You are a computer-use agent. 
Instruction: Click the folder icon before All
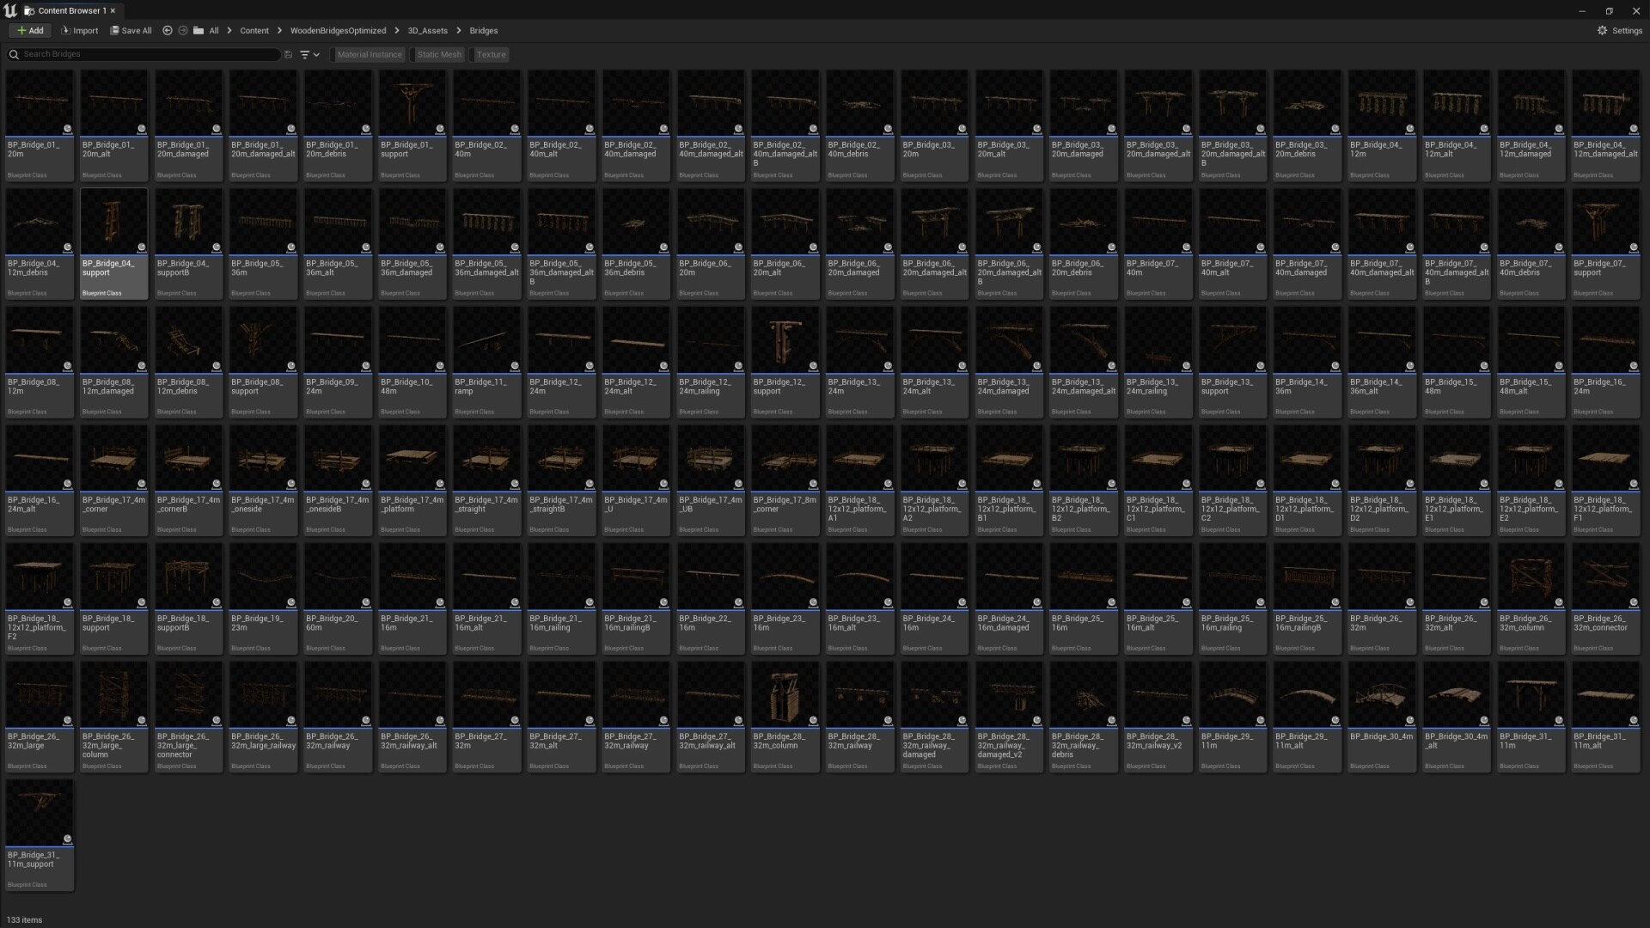pyautogui.click(x=199, y=30)
